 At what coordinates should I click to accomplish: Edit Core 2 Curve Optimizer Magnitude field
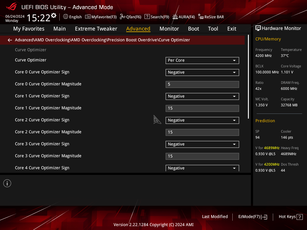coord(202,132)
